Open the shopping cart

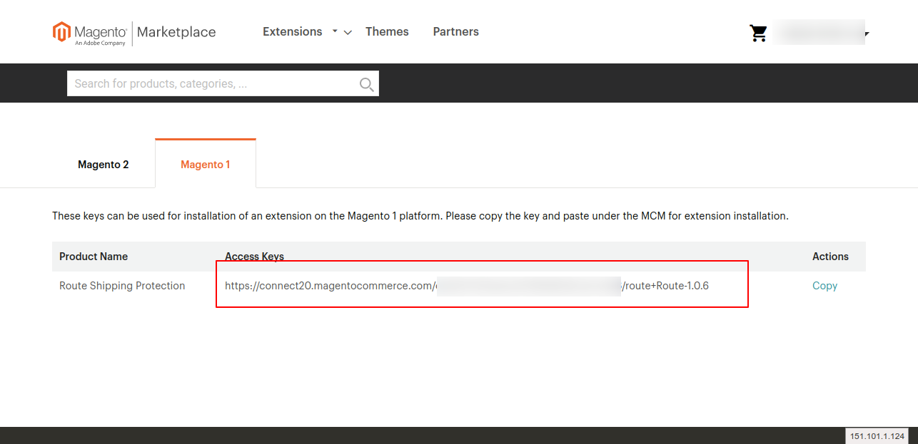pyautogui.click(x=758, y=33)
